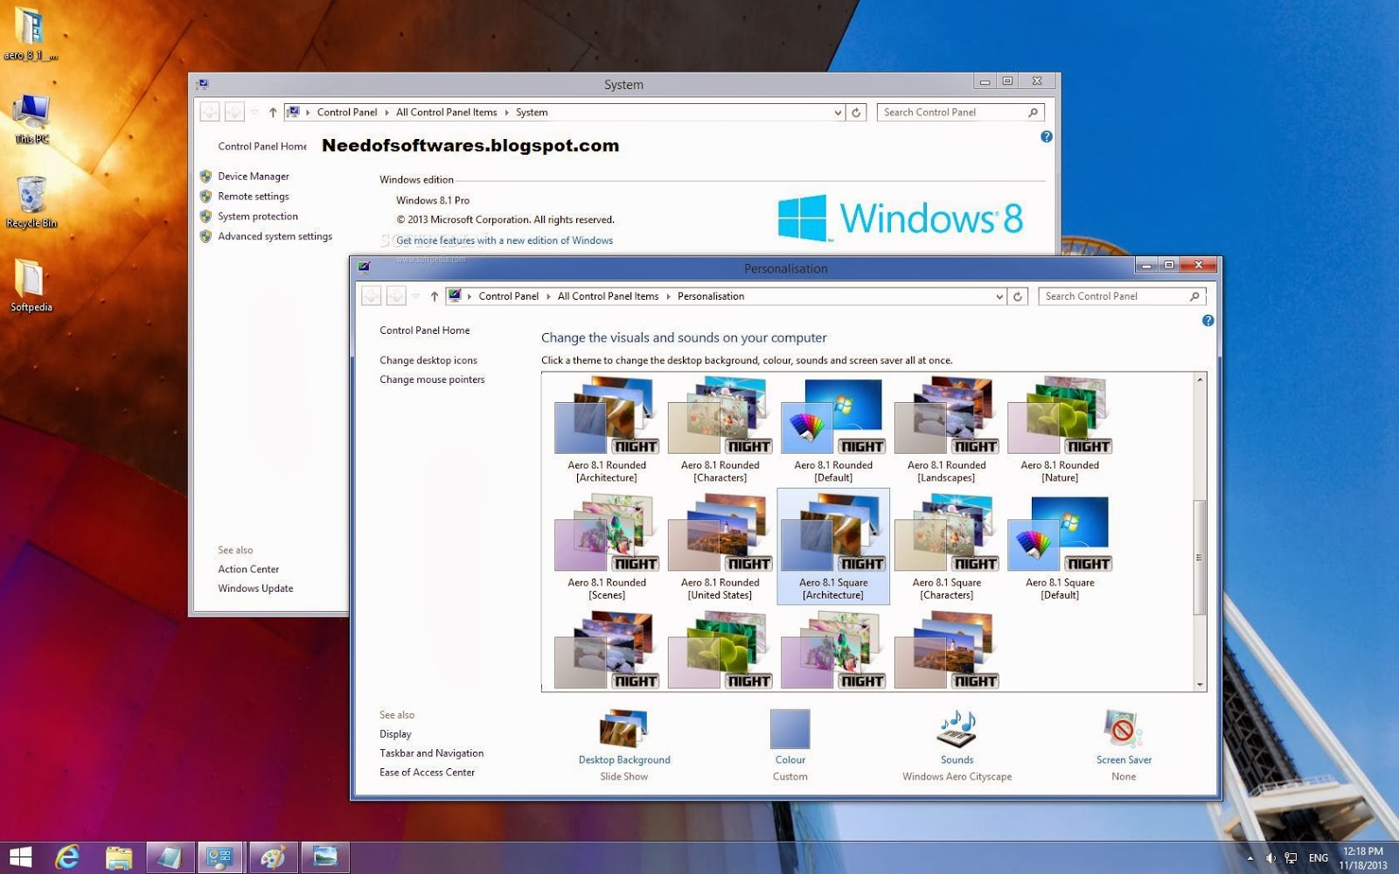Select Aero 8.1 Square [Default] theme

[x=1060, y=547]
